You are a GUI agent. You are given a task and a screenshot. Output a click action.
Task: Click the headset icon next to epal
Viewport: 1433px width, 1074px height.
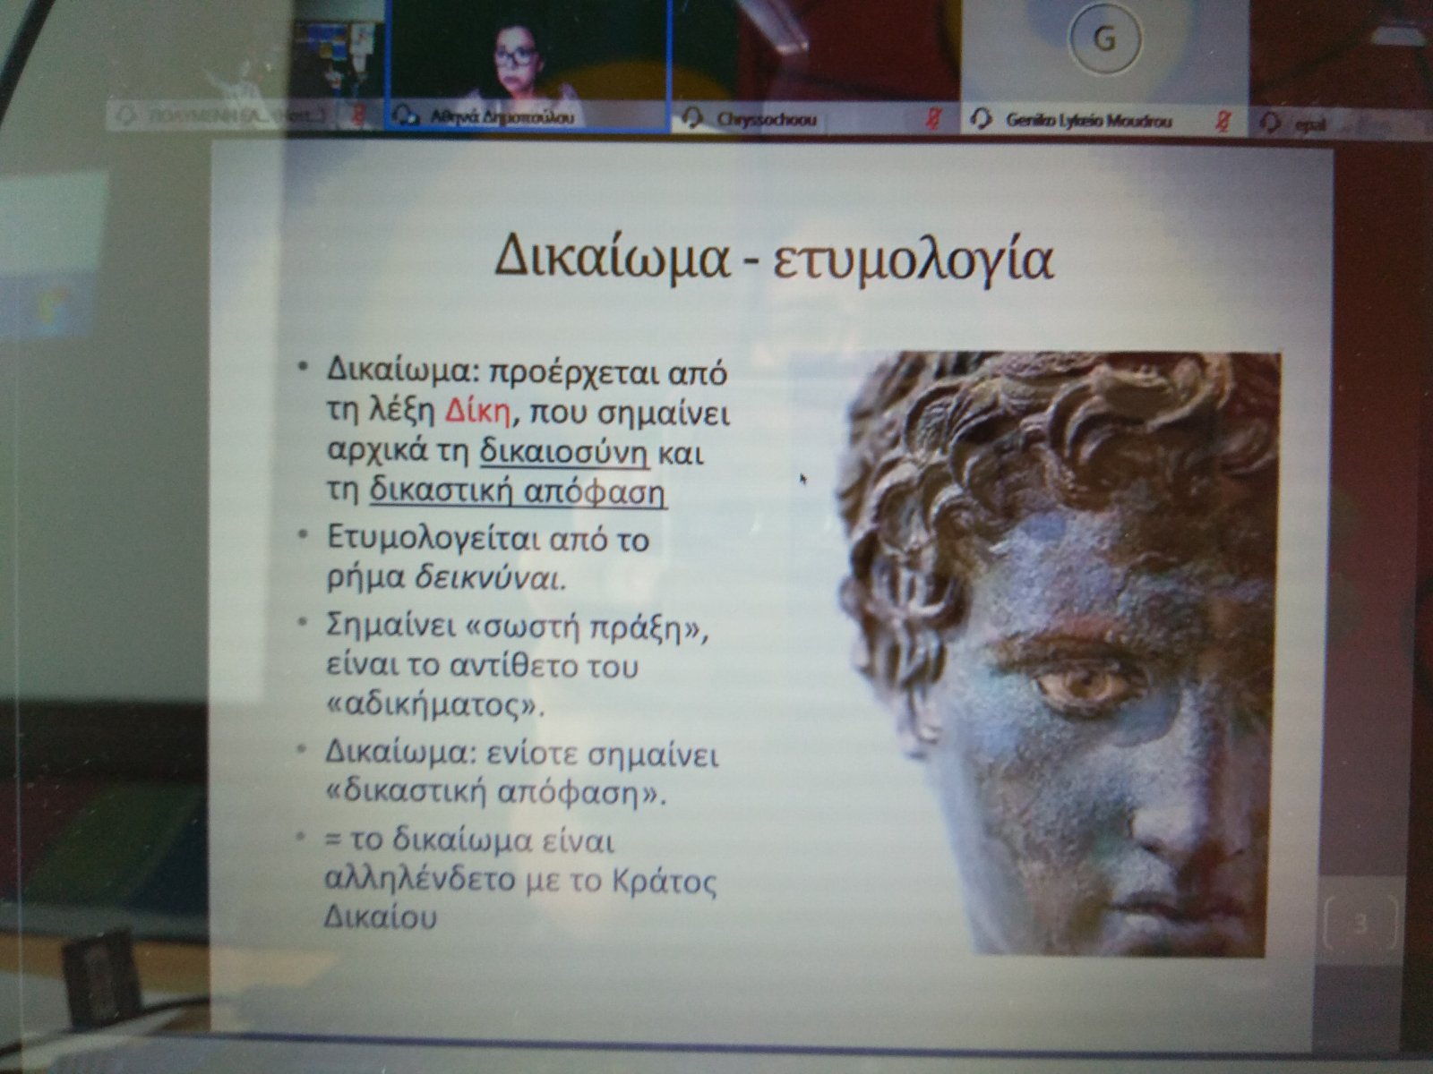pos(1270,122)
